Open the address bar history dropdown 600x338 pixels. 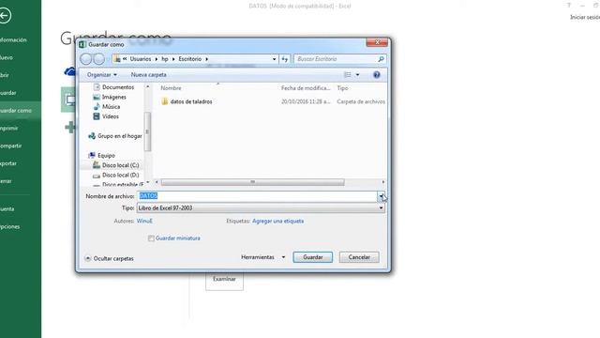[x=274, y=59]
